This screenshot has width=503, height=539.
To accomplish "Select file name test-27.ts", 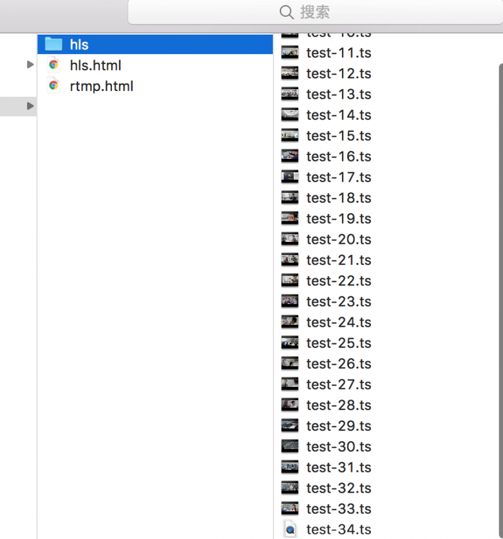I will point(339,384).
